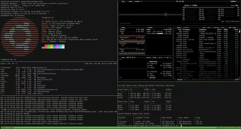Click the Ubuntu ASCII logo in neofetch
The image size is (241, 129).
(19, 37)
